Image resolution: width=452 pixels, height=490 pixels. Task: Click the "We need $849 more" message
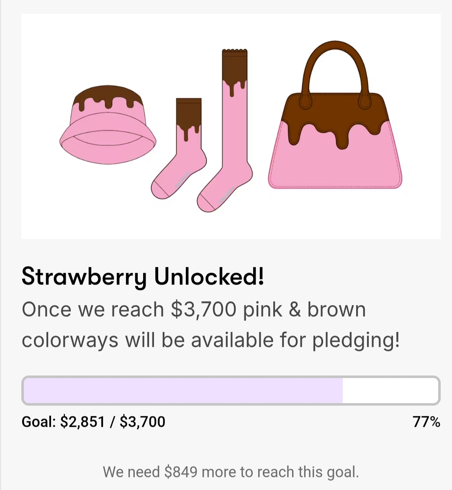tap(231, 472)
